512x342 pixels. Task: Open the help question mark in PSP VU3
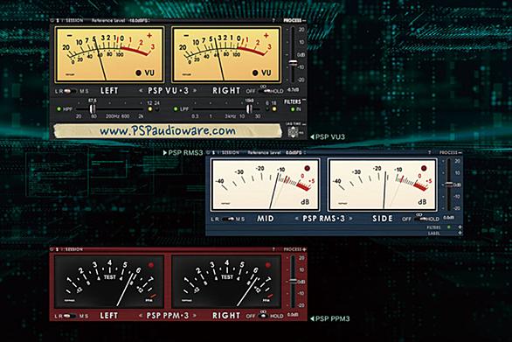(x=273, y=21)
